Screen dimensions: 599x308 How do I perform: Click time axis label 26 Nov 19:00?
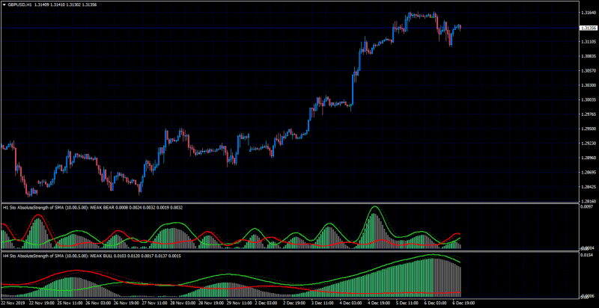(x=126, y=303)
